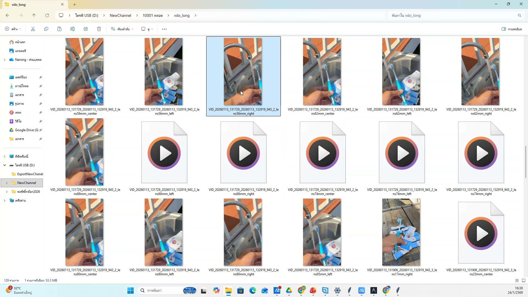
Task: Switch to details list view icon in the status bar
Action: [517, 280]
